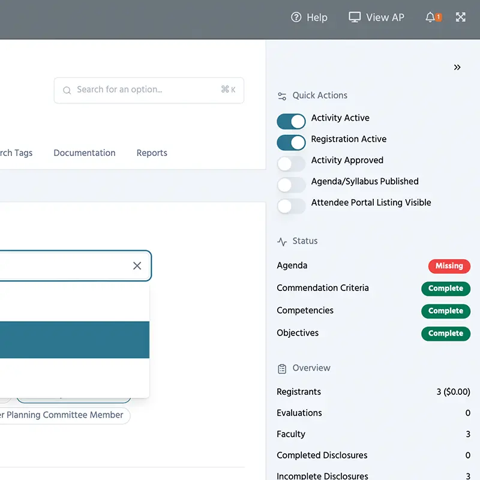
Task: Turn on Agenda/Syllabus Published
Action: click(x=291, y=184)
